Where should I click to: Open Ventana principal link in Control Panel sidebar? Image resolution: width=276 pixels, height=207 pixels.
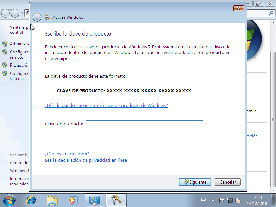tap(20, 30)
